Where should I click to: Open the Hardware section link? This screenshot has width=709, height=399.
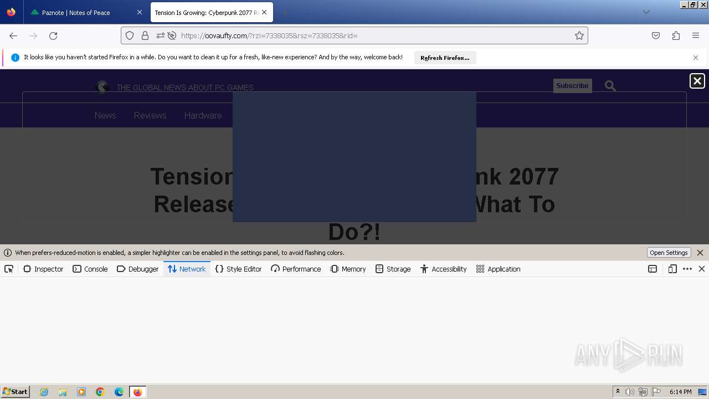coord(203,115)
